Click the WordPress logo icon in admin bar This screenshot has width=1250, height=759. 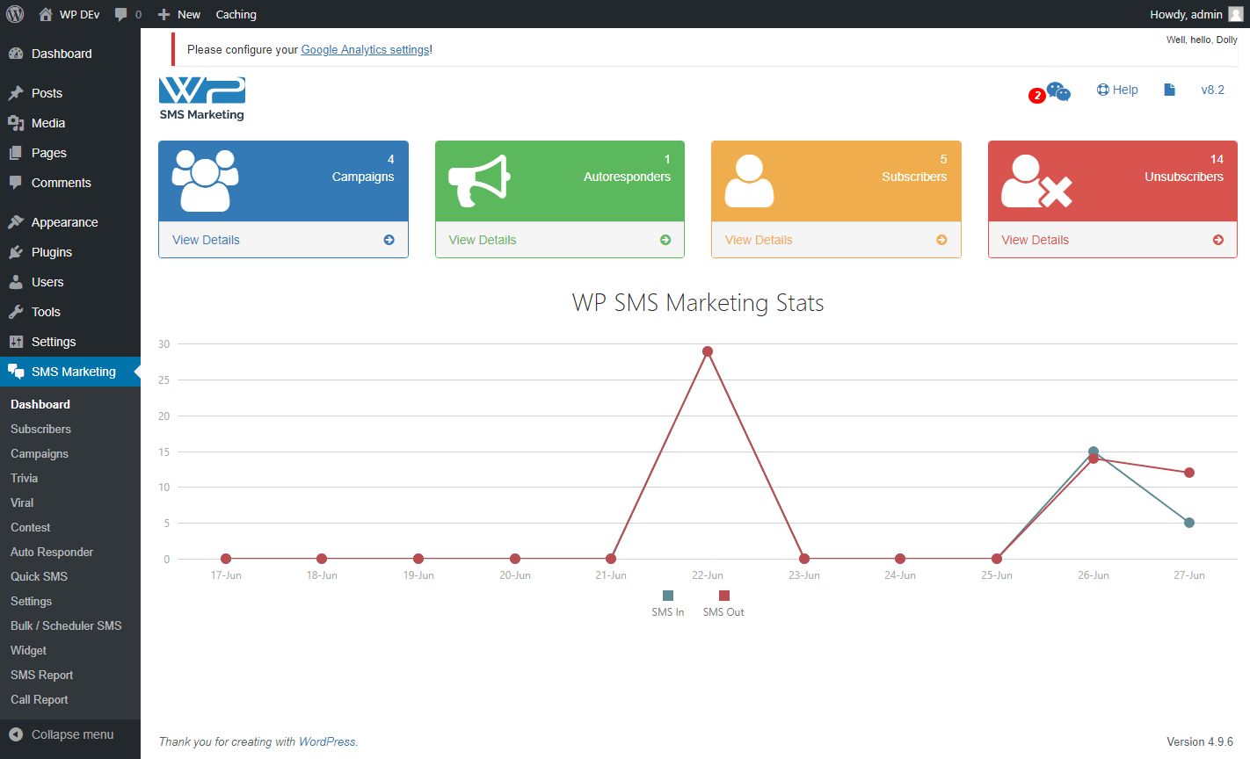(15, 14)
